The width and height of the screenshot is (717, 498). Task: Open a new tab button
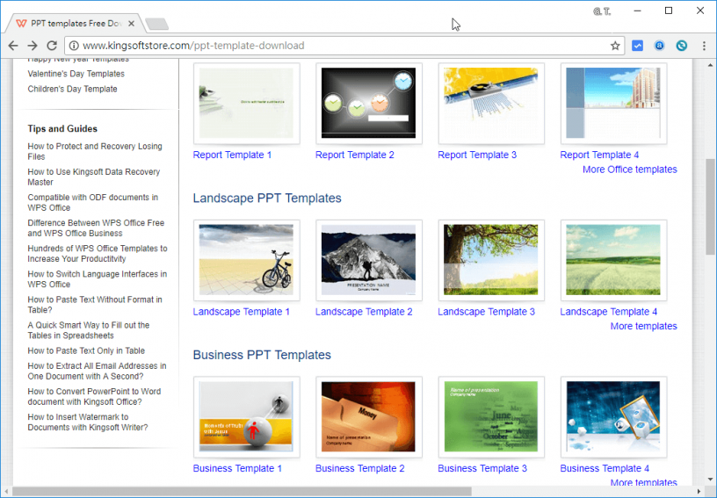tap(156, 24)
